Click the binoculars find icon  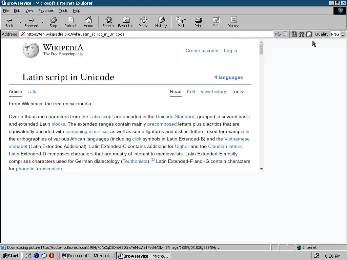(x=301, y=34)
